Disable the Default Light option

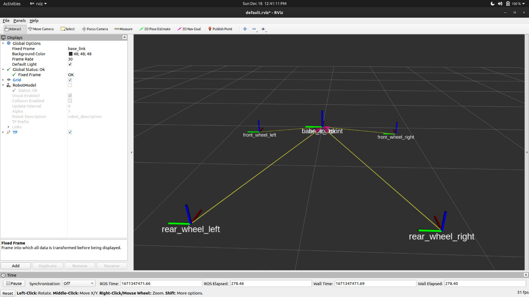[69, 64]
